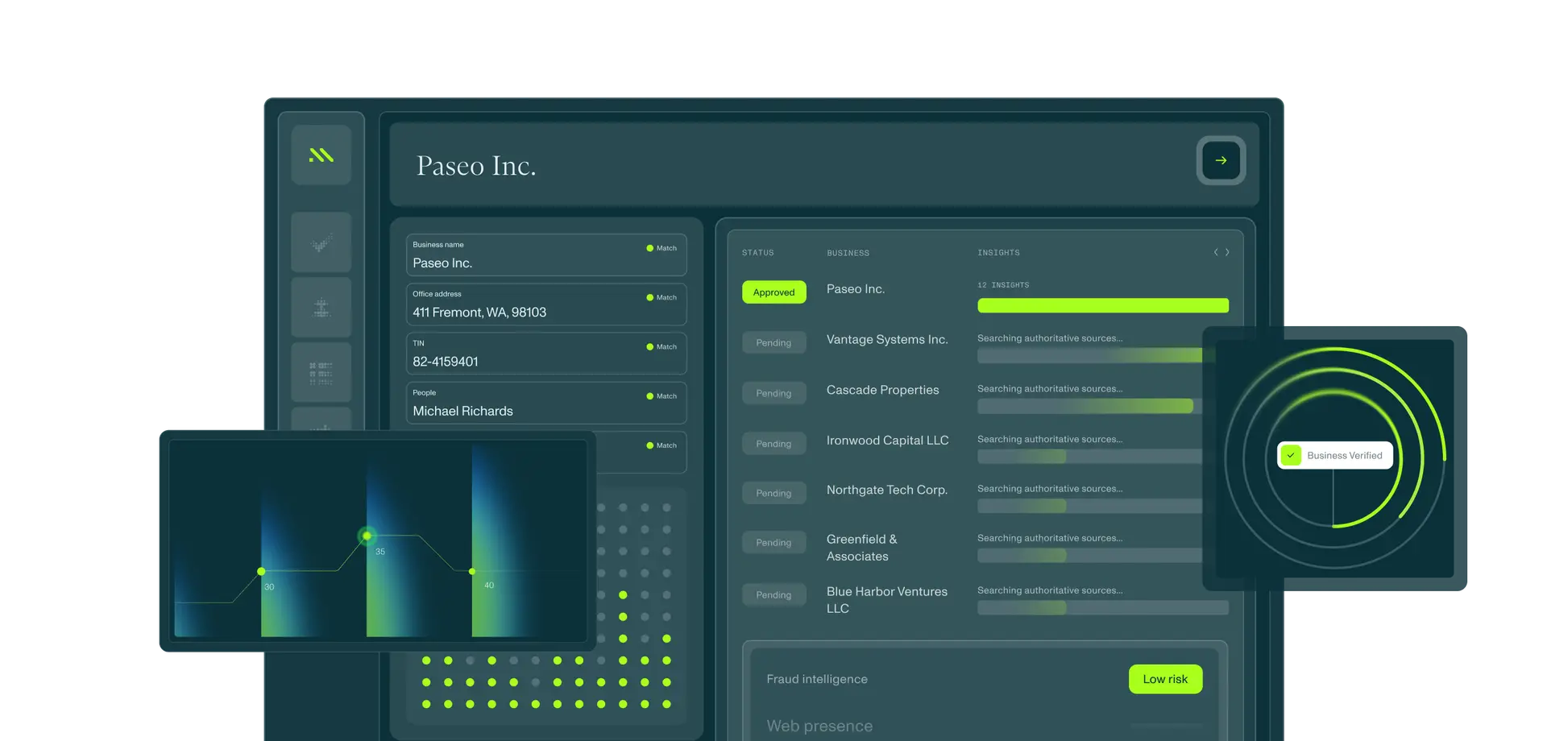1547x741 pixels.
Task: Open the dotted building sidebar icon
Action: pos(321,307)
